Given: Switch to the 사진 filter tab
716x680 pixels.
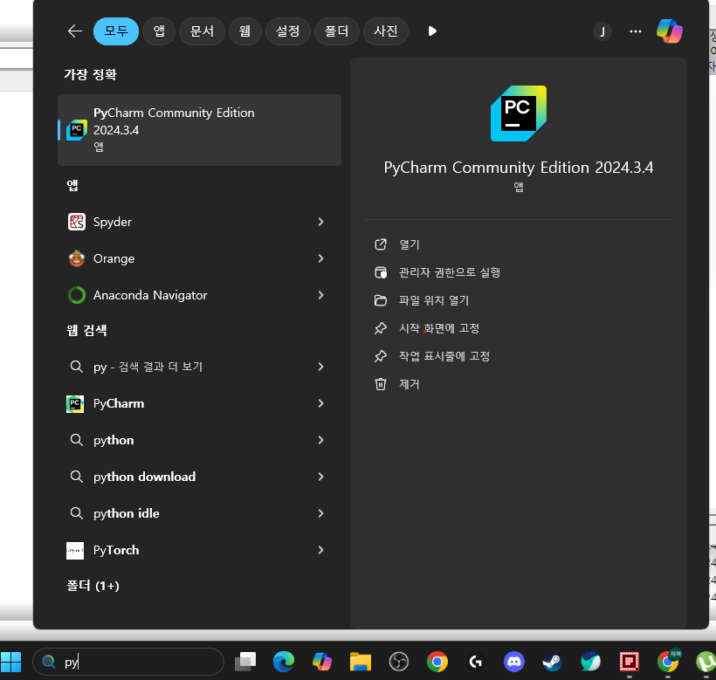Looking at the screenshot, I should [385, 31].
